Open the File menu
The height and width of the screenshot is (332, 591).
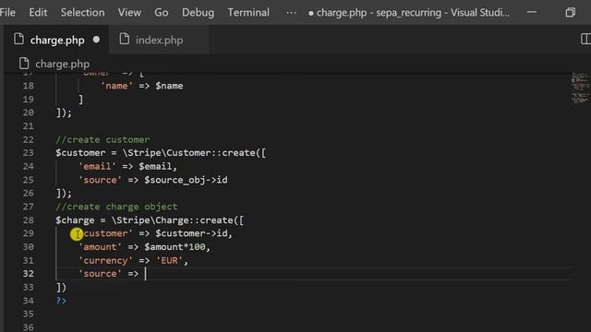pos(7,12)
